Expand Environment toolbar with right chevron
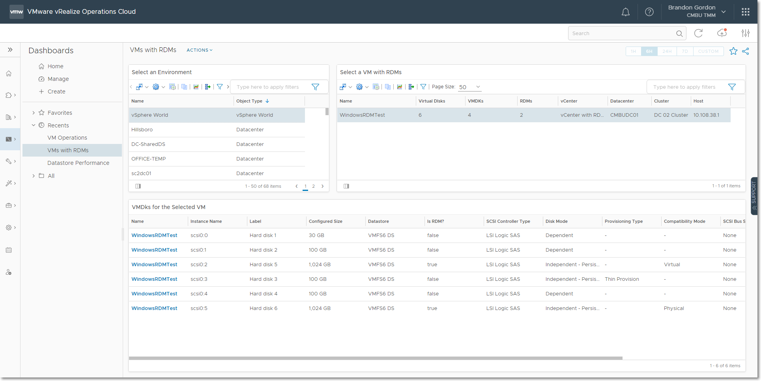761x381 pixels. [228, 87]
